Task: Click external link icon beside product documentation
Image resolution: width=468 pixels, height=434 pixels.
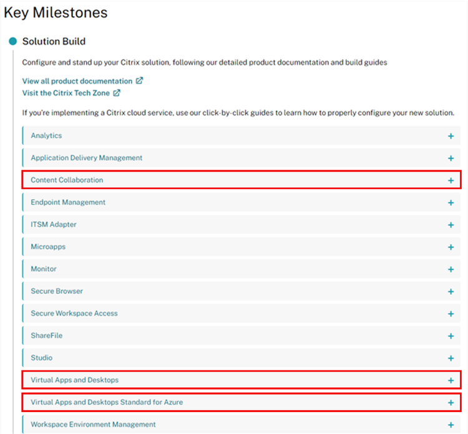Action: (x=139, y=80)
